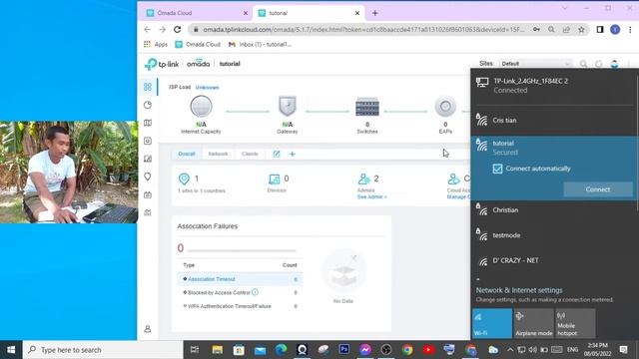
Task: Bookmark this page with star icon
Action: [x=581, y=29]
